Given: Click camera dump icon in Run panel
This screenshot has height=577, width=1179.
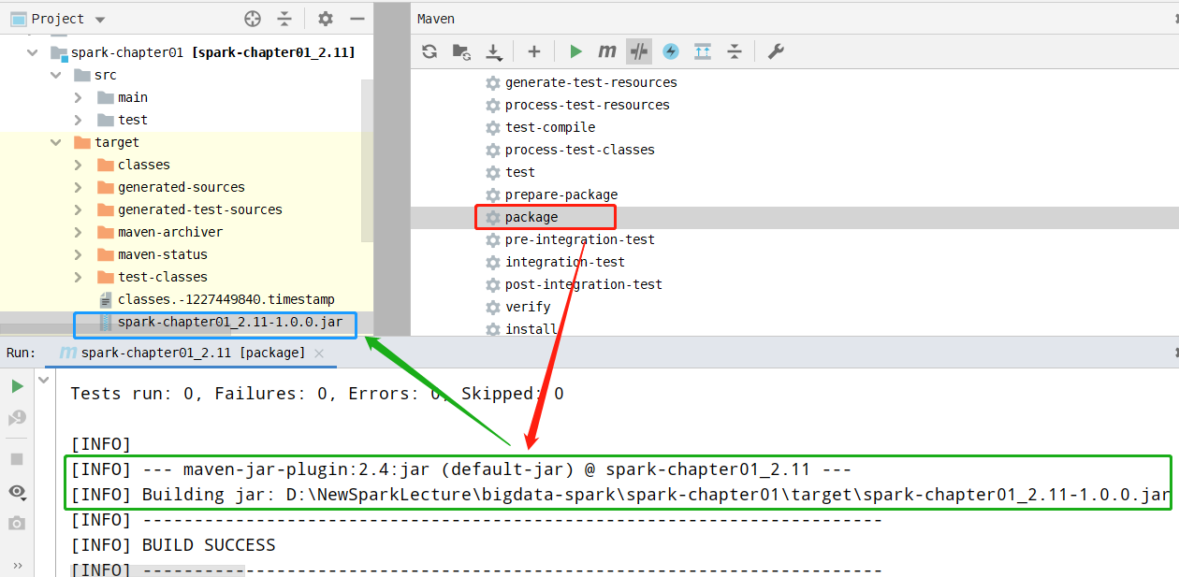Looking at the screenshot, I should (17, 524).
